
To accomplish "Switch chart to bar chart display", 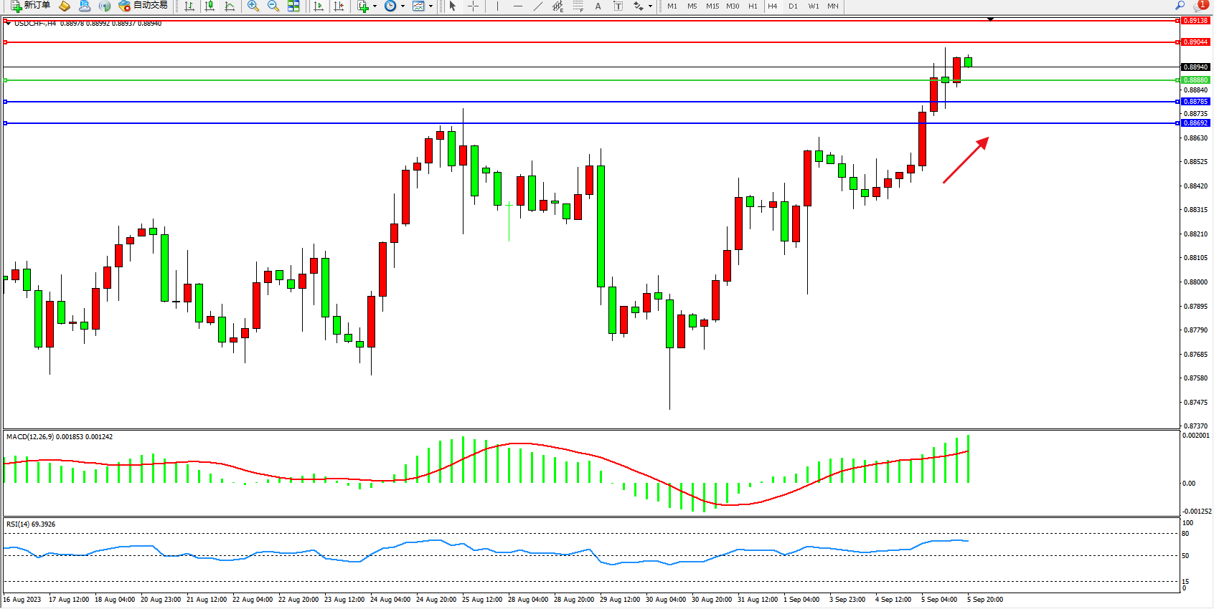I will coord(189,6).
